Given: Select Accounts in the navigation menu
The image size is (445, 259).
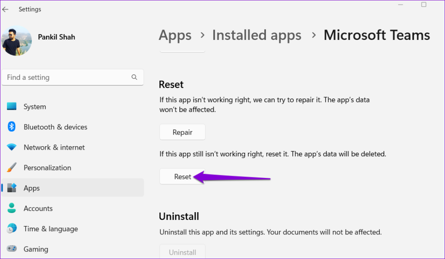Looking at the screenshot, I should 38,208.
